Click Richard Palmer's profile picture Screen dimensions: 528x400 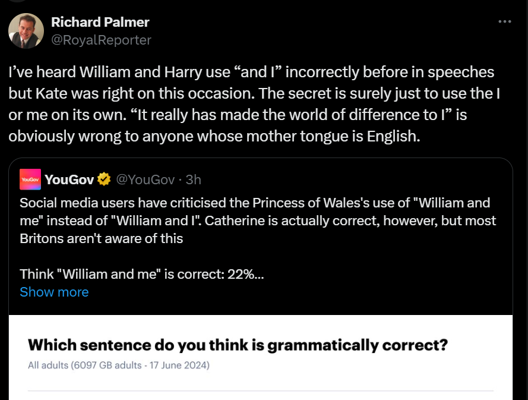point(26,31)
